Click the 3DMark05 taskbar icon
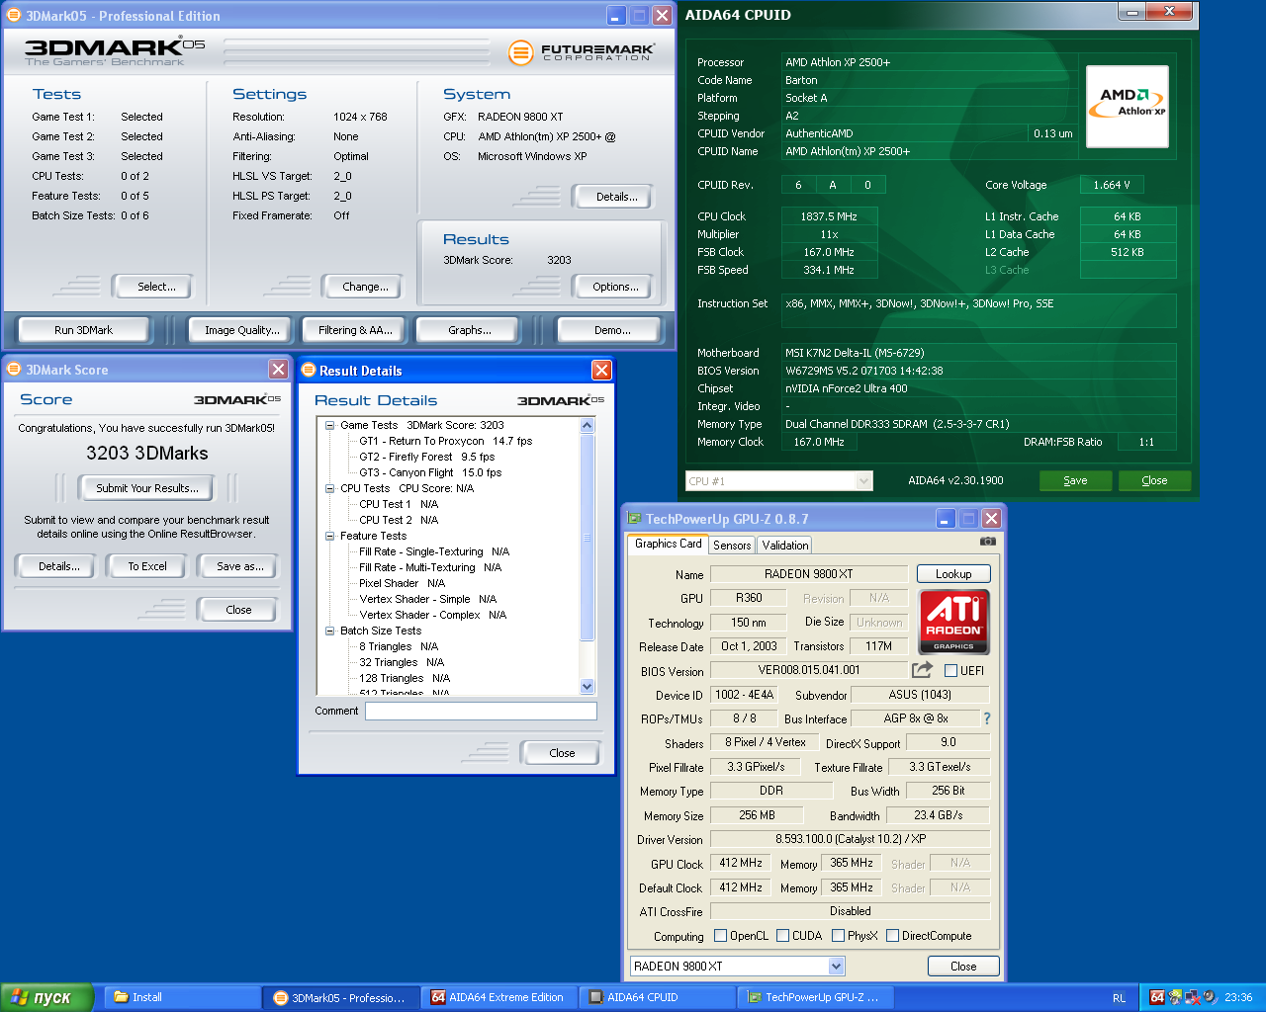Image resolution: width=1266 pixels, height=1012 pixels. [x=280, y=997]
